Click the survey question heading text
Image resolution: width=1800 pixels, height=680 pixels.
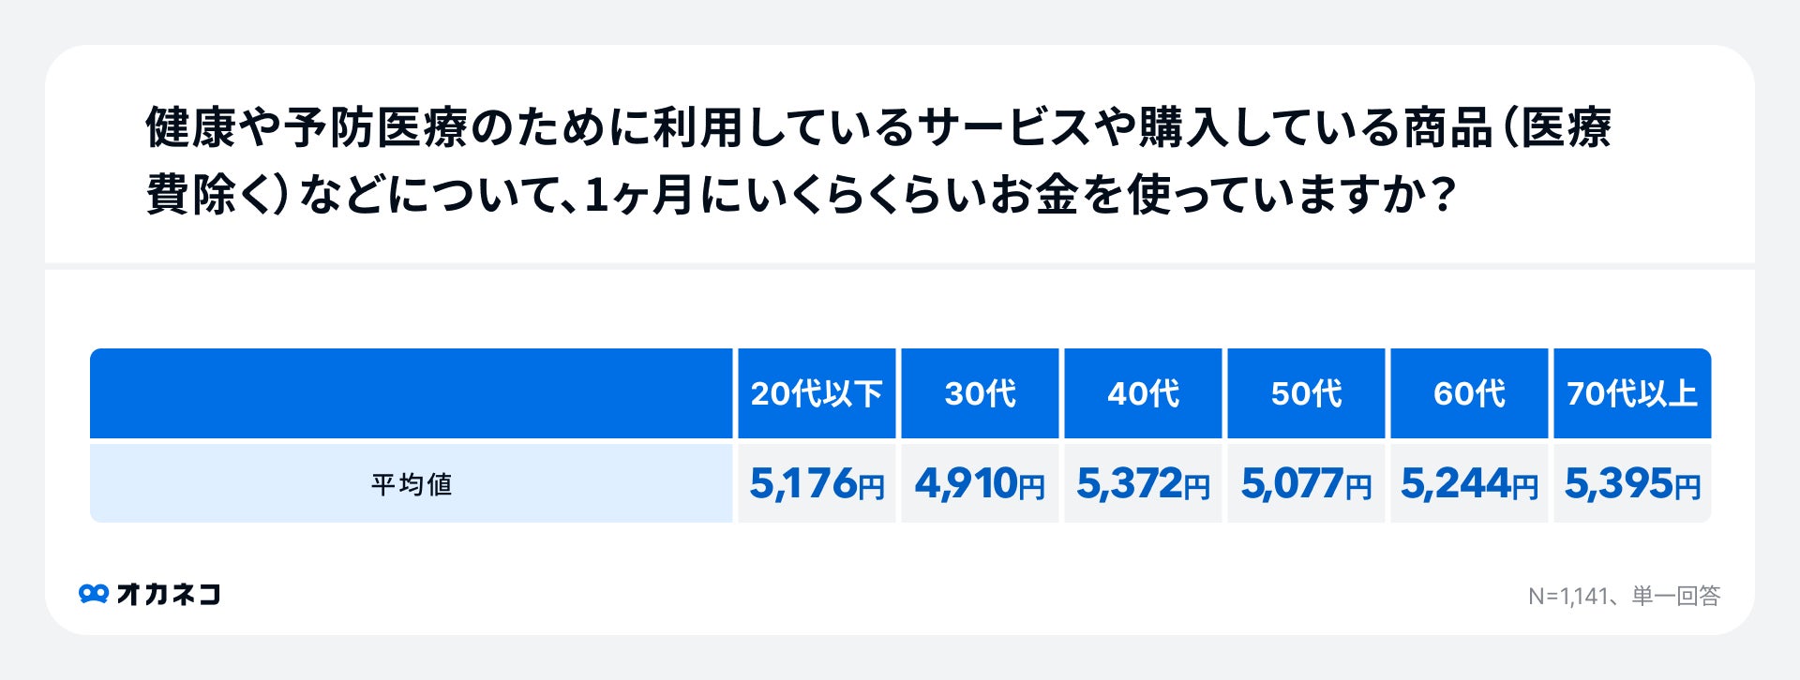click(878, 161)
